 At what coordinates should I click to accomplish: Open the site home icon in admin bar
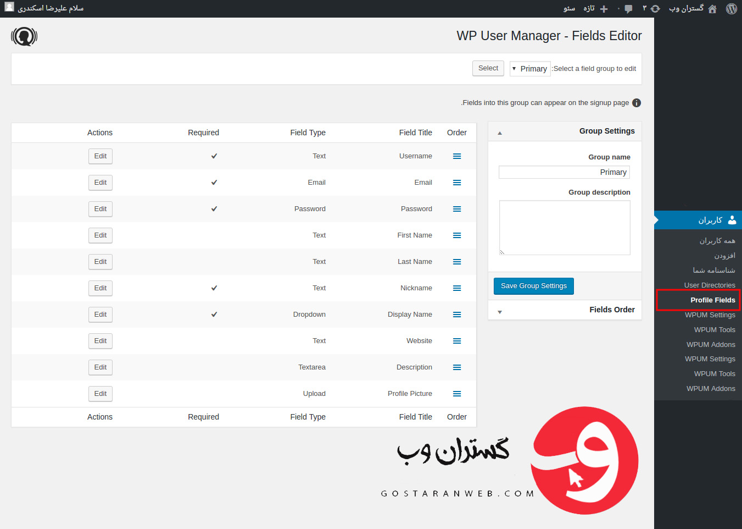pyautogui.click(x=712, y=9)
